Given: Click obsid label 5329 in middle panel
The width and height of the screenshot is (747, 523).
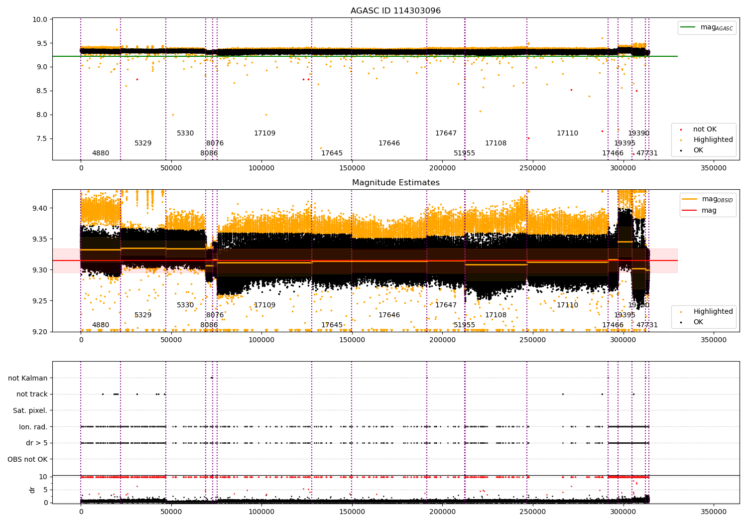Looking at the screenshot, I should [143, 315].
